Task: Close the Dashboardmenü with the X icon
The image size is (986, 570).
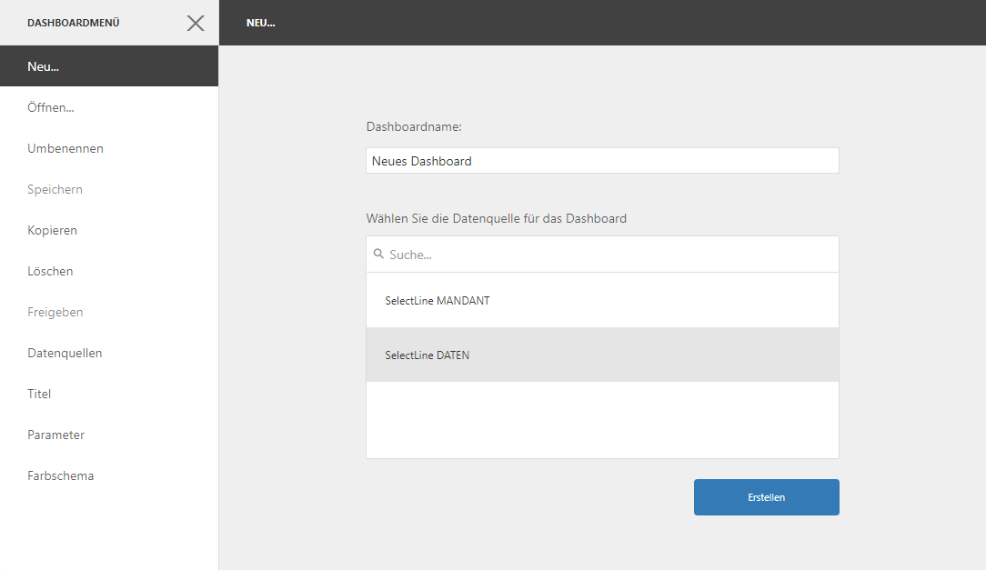Action: [196, 24]
